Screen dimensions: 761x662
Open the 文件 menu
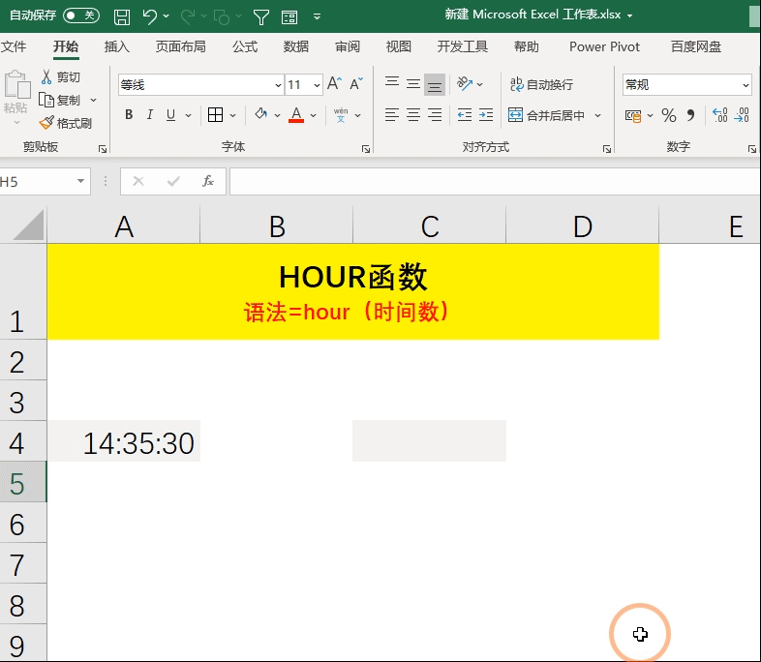point(14,46)
